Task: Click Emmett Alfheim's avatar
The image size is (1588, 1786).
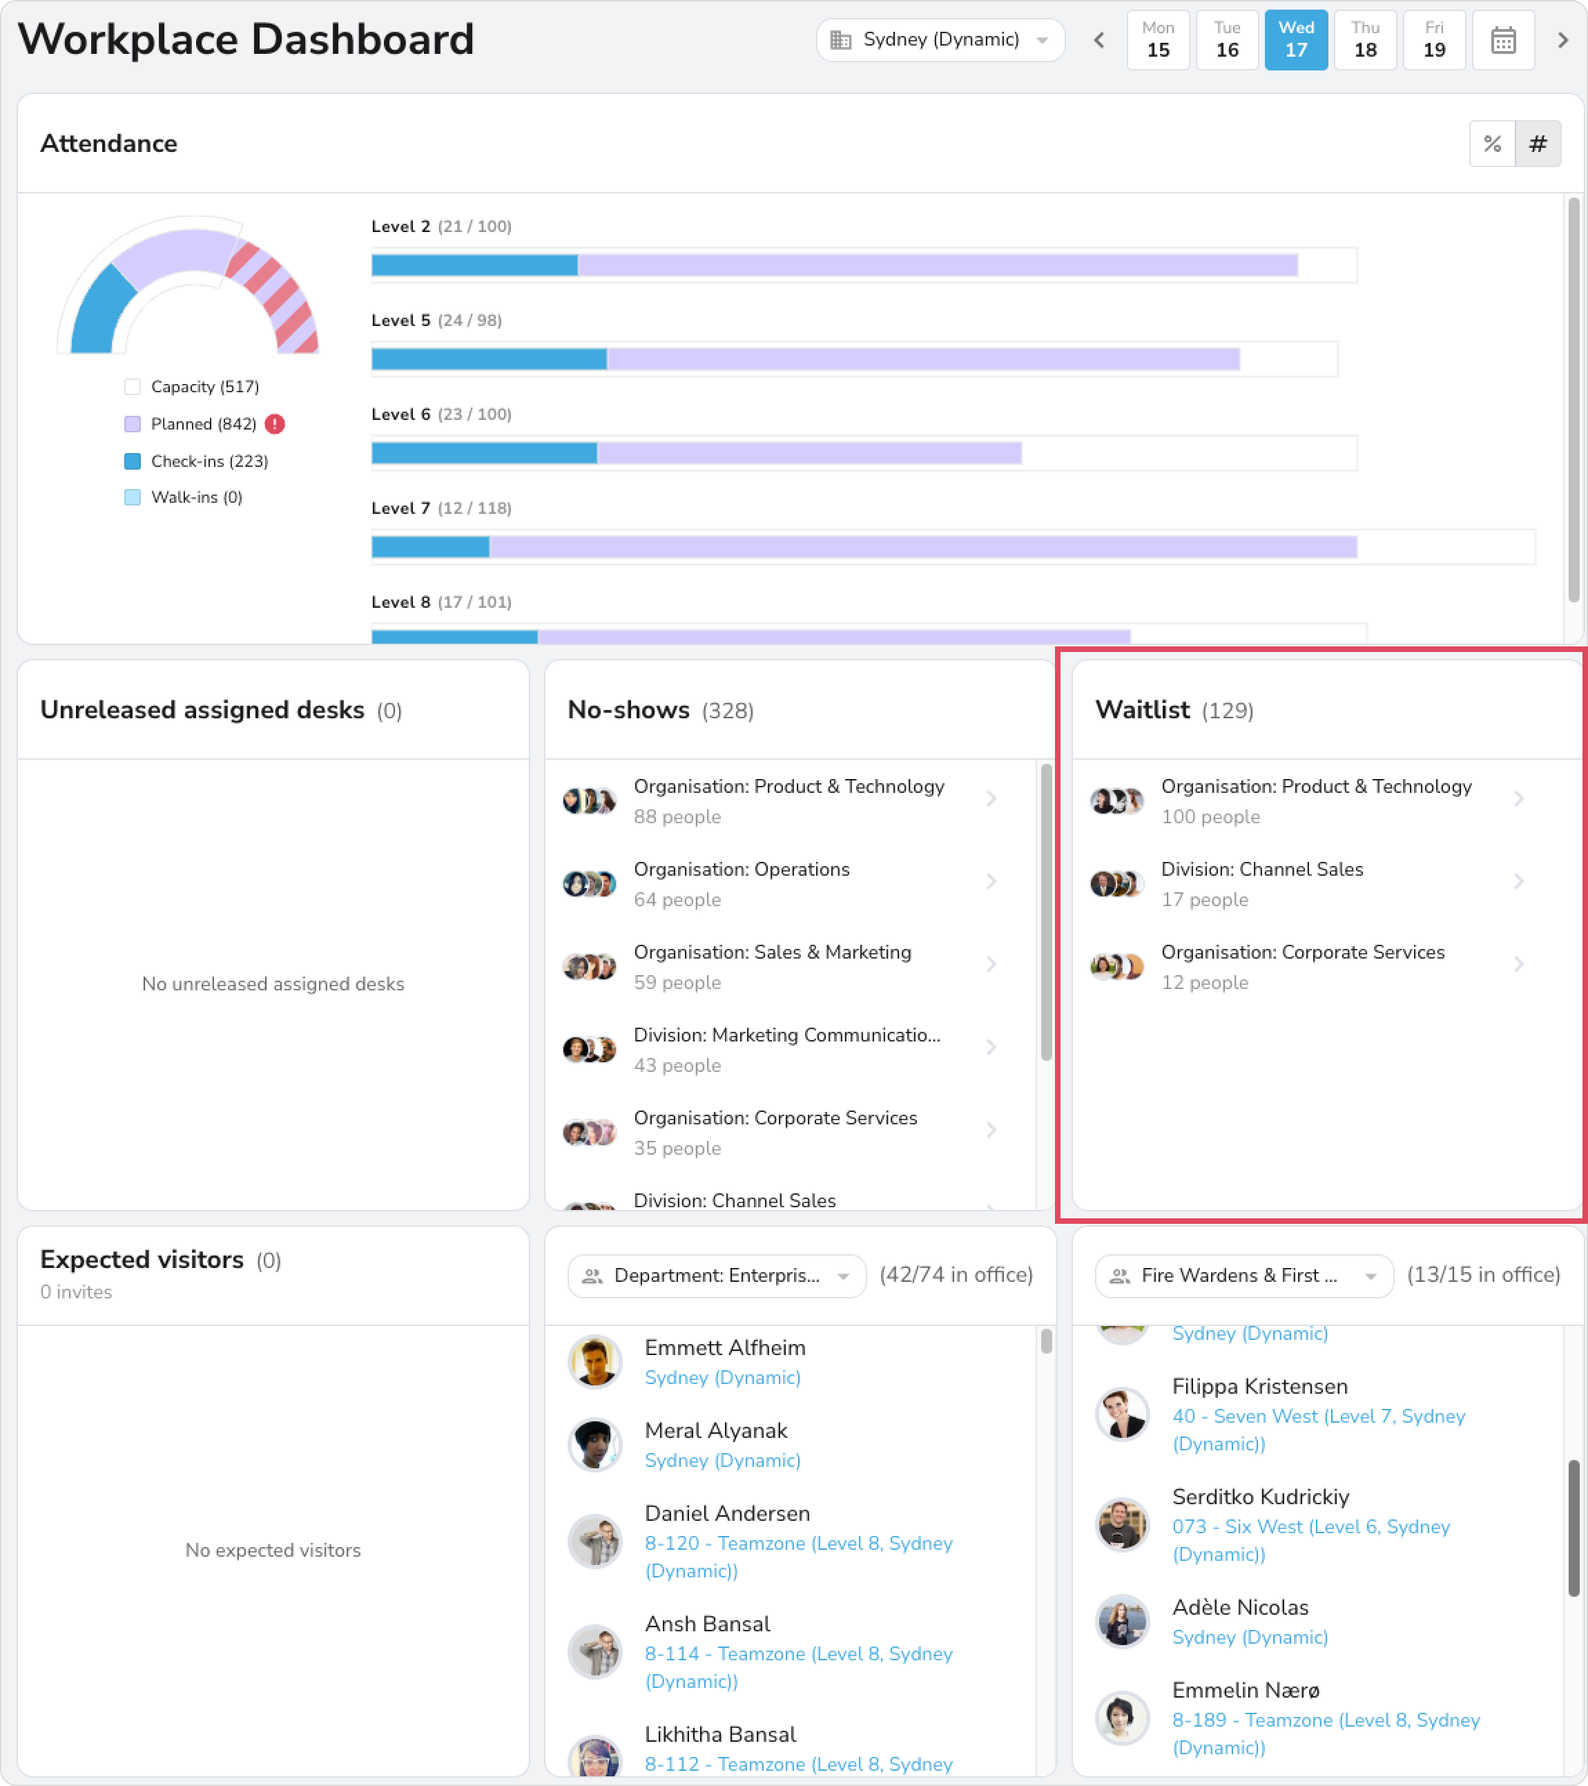Action: (x=595, y=1361)
